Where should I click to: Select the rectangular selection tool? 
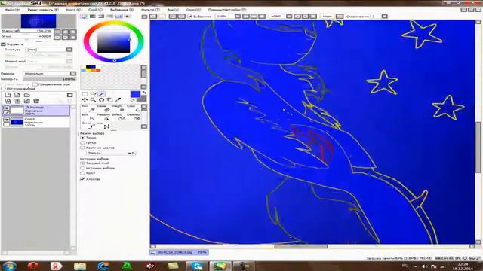point(85,94)
